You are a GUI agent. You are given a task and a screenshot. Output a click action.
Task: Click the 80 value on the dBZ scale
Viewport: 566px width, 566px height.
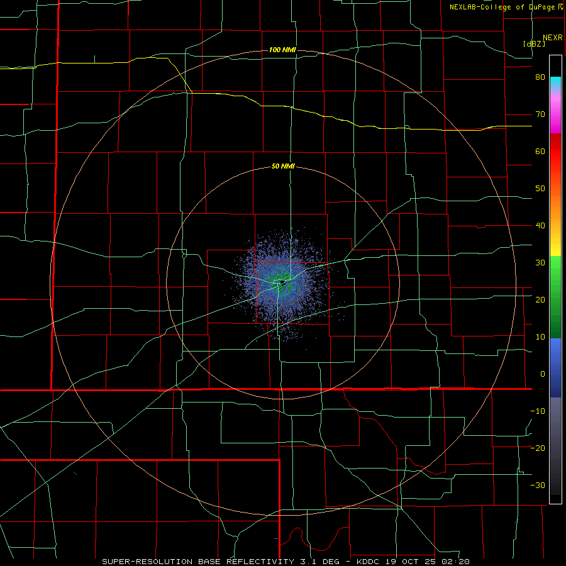click(x=540, y=77)
